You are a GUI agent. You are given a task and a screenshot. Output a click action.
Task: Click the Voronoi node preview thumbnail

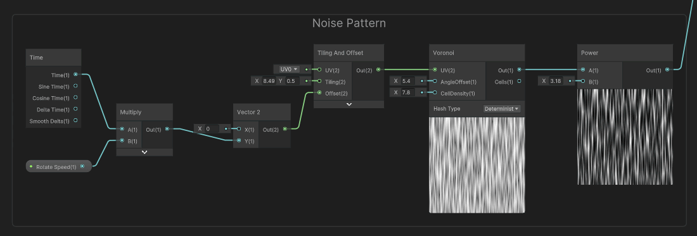pyautogui.click(x=477, y=165)
